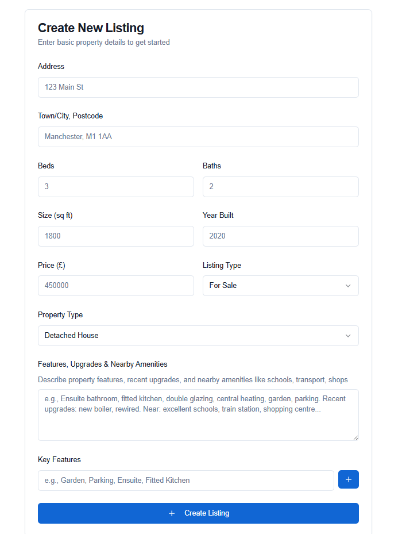Click the Year Built input field
The width and height of the screenshot is (406, 534).
pyautogui.click(x=280, y=236)
